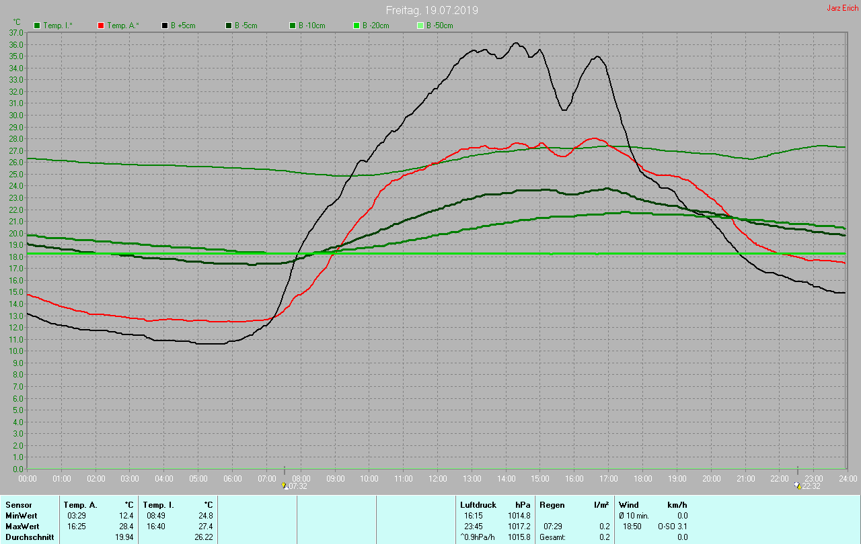This screenshot has height=544, width=861.
Task: Click the Temp. I. maximum value '27.4'
Action: coord(205,527)
